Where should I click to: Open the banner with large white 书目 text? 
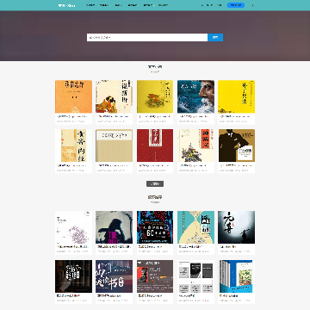pos(114,276)
